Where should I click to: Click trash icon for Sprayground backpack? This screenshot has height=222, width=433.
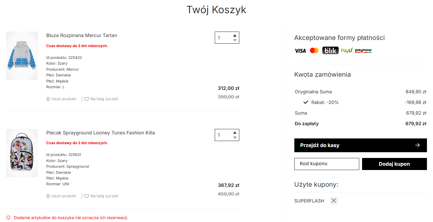pyautogui.click(x=48, y=196)
